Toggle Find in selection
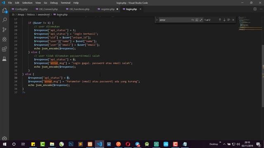264x148 pixels. (229, 20)
